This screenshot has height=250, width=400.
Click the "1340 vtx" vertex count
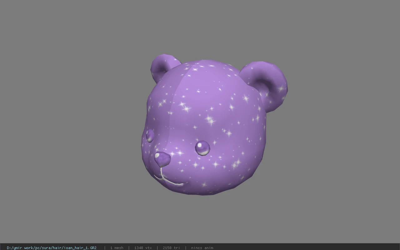tap(143, 248)
